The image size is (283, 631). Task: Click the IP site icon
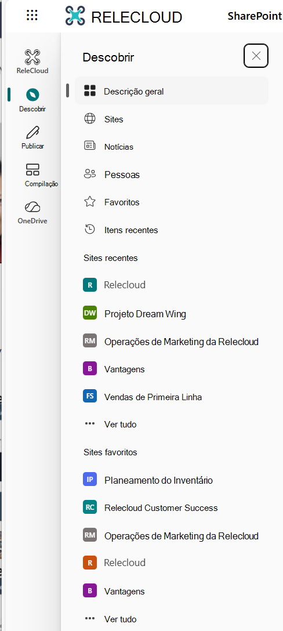(x=90, y=479)
